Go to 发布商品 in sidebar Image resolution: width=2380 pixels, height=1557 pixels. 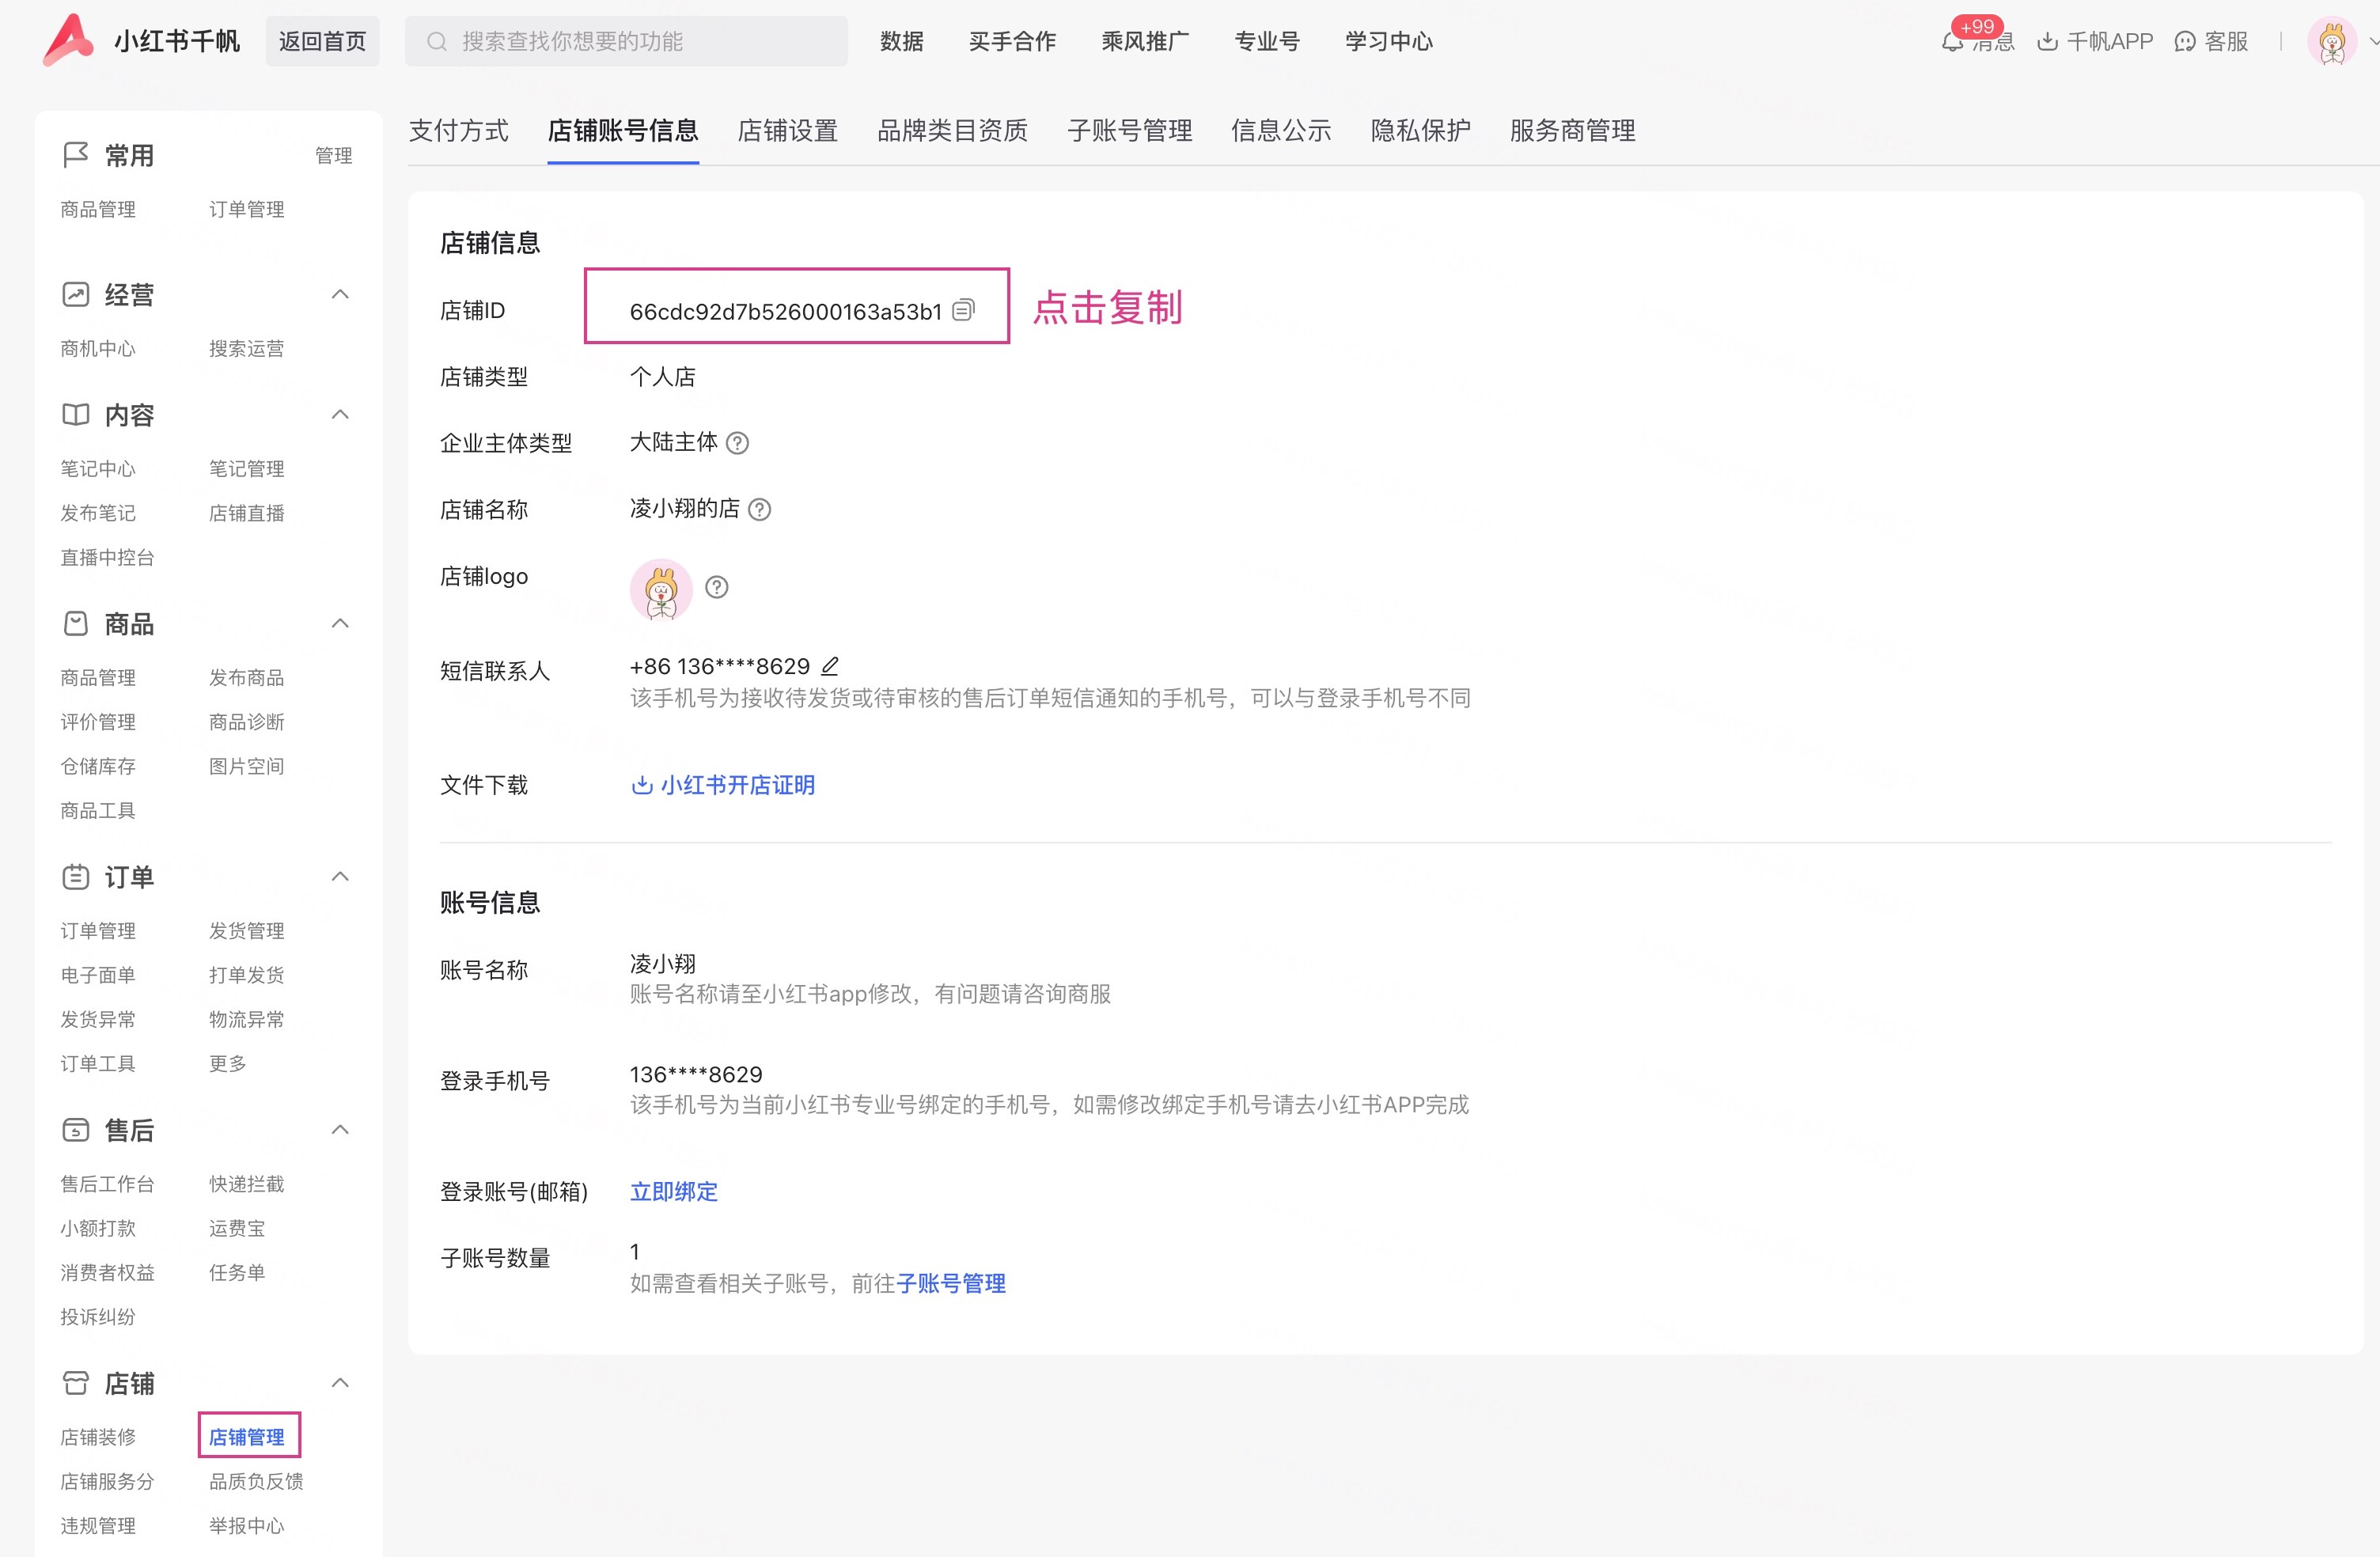[247, 677]
